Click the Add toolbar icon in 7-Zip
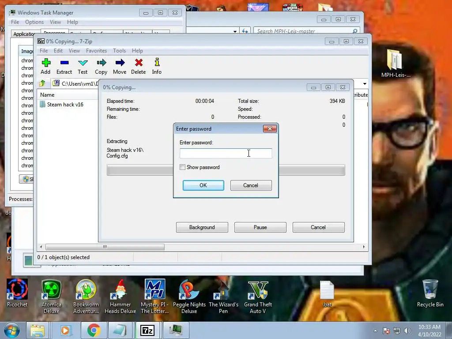Screen dimensions: 452x339 [x=45, y=66]
